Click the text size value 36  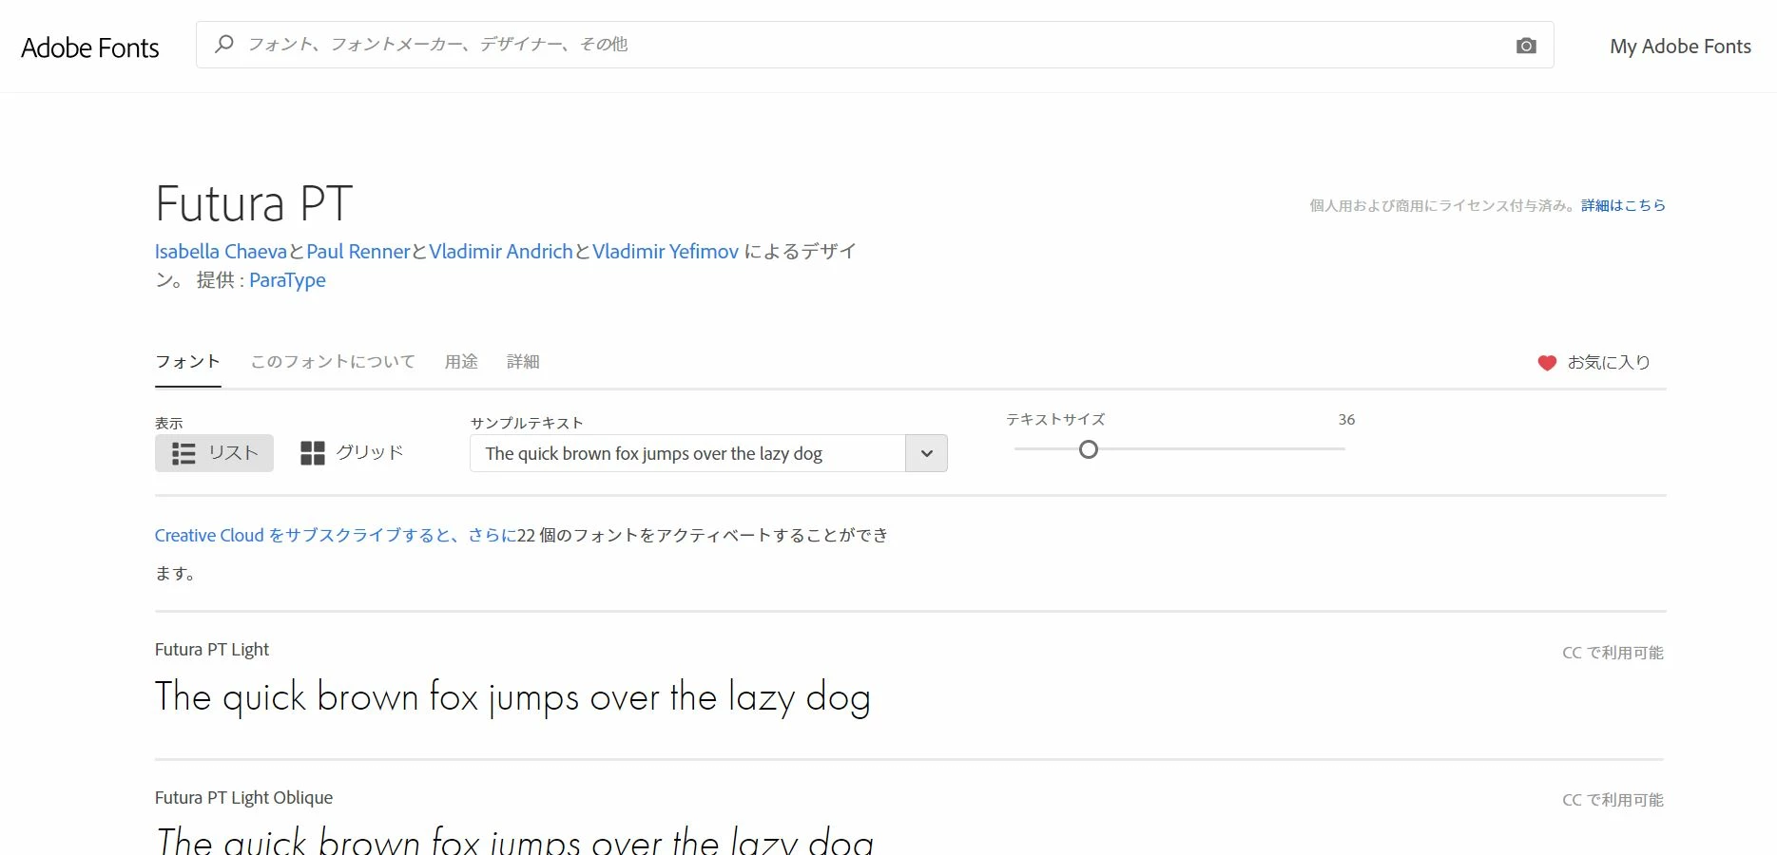click(1346, 420)
